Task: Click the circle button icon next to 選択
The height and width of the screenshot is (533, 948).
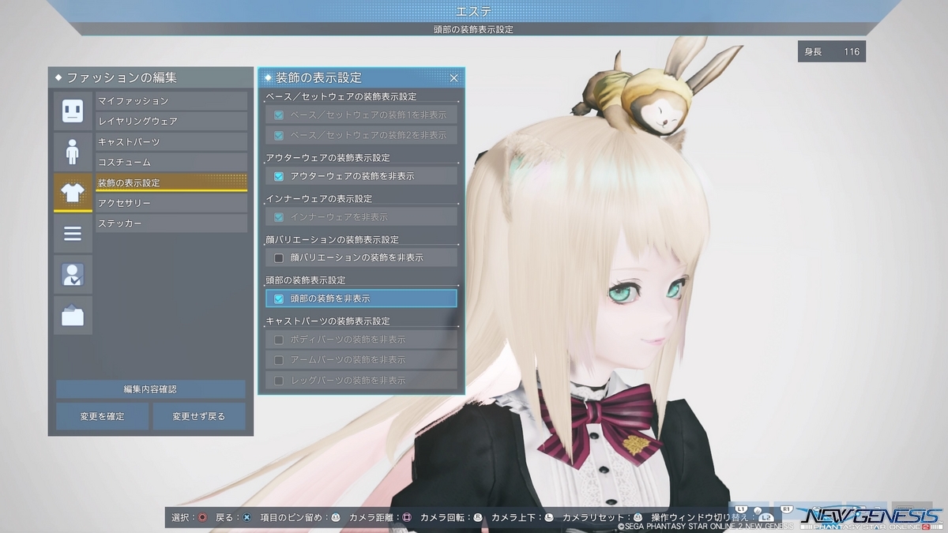Action: coord(203,518)
